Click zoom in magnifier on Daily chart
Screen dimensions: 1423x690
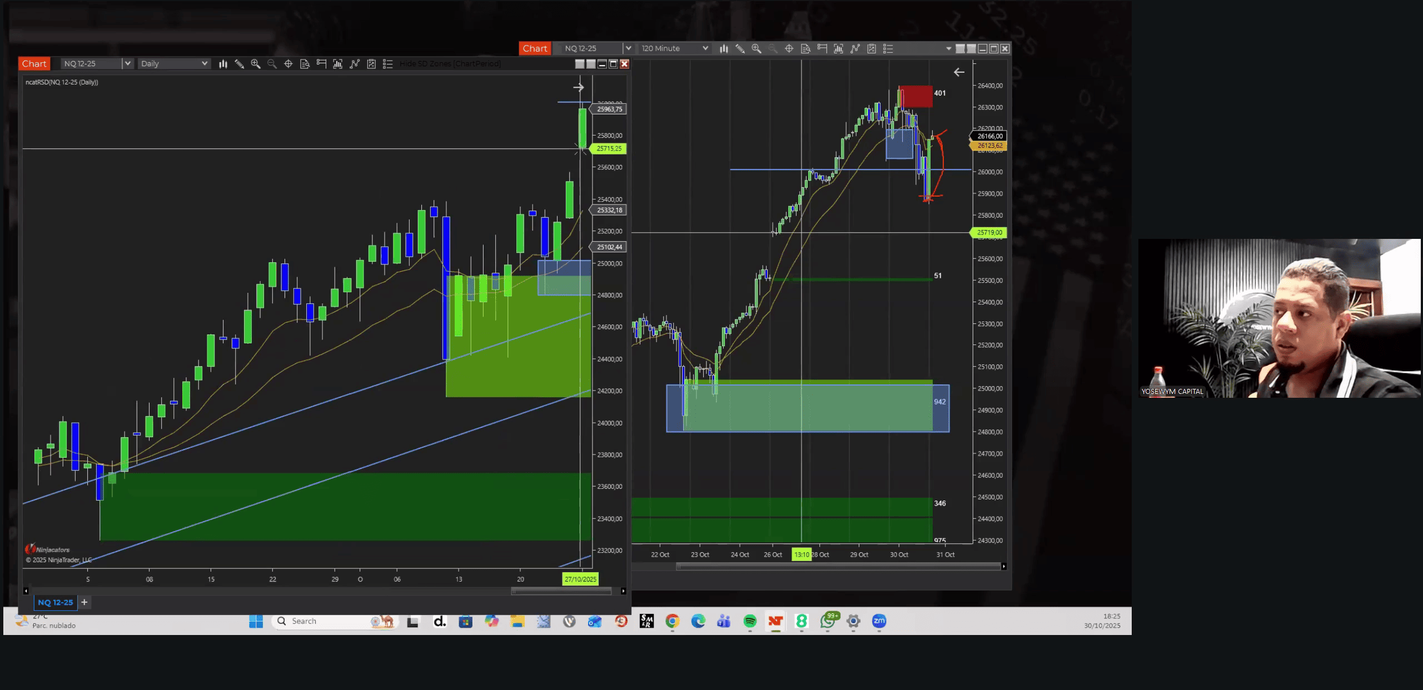pyautogui.click(x=256, y=64)
